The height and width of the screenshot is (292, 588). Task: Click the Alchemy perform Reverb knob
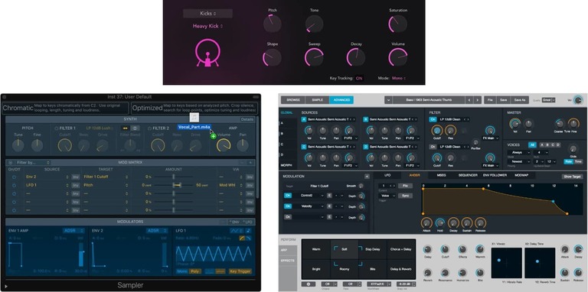427,273
